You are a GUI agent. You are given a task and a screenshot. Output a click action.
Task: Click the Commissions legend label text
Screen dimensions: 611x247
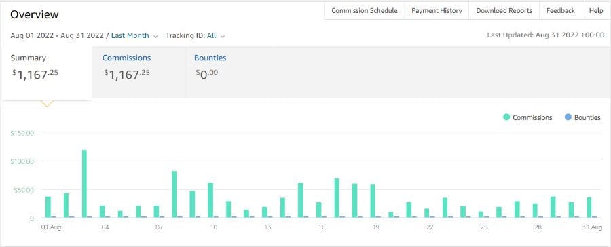tap(532, 117)
